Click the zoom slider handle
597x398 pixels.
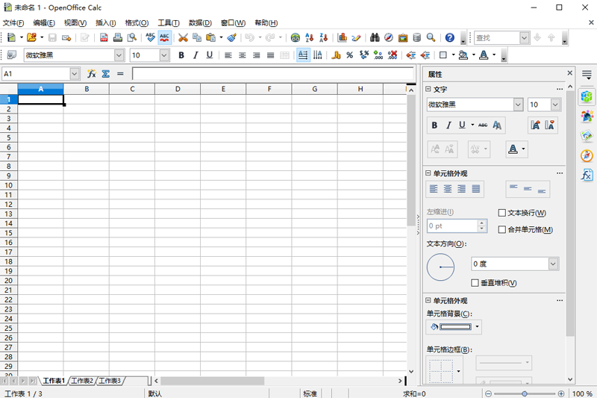click(x=525, y=394)
